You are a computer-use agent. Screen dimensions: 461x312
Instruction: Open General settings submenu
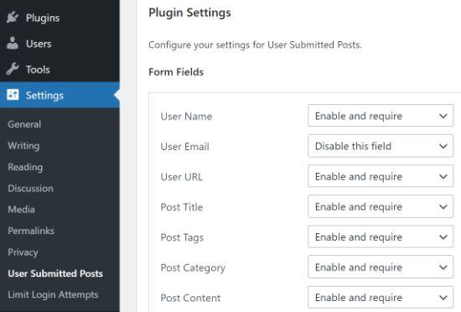24,124
